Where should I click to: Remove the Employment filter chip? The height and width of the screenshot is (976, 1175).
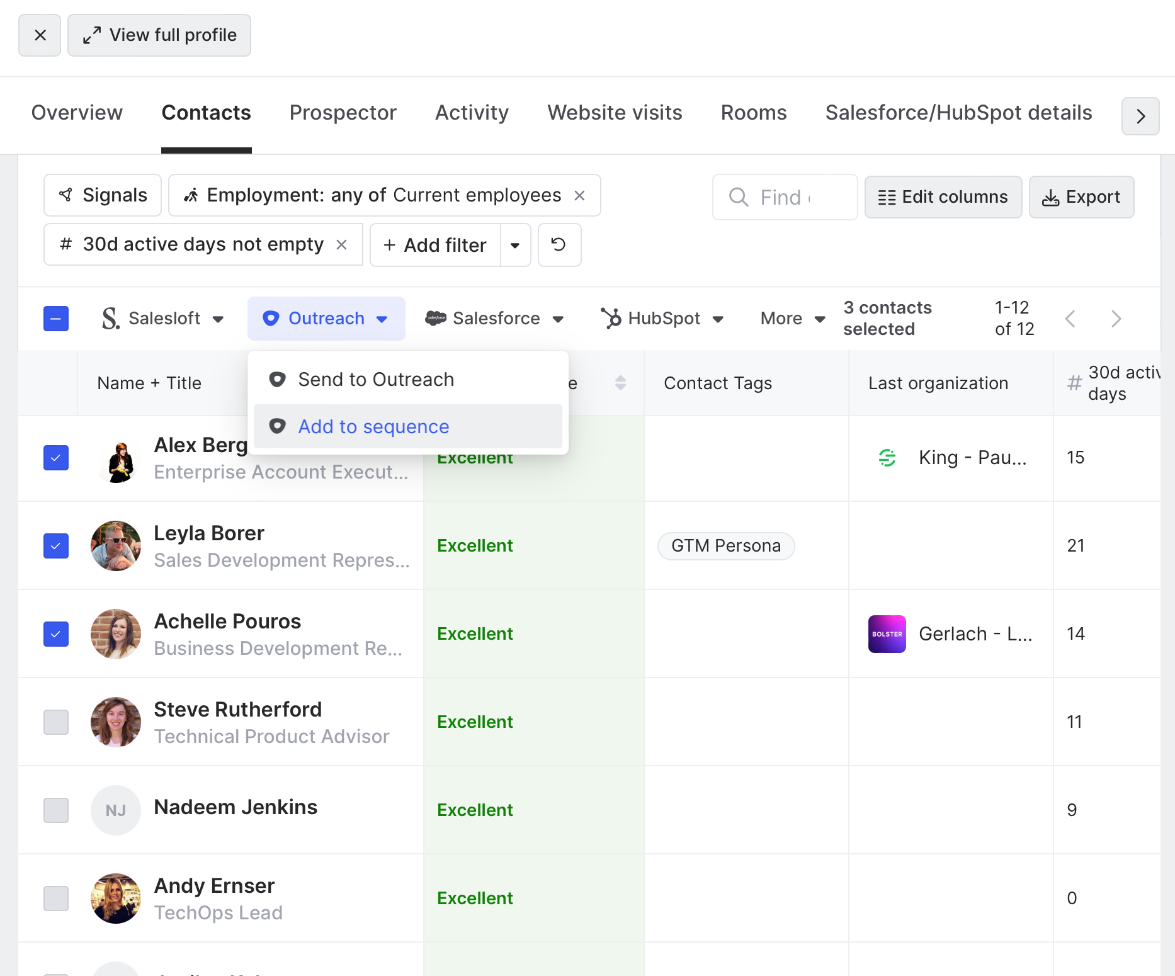point(580,196)
